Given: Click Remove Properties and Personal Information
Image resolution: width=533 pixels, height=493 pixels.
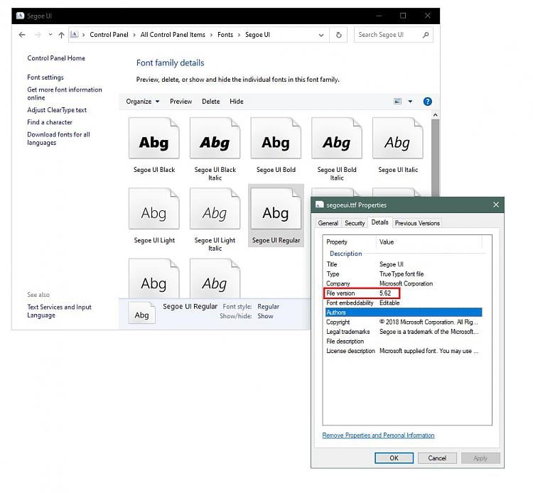Looking at the screenshot, I should [x=378, y=435].
